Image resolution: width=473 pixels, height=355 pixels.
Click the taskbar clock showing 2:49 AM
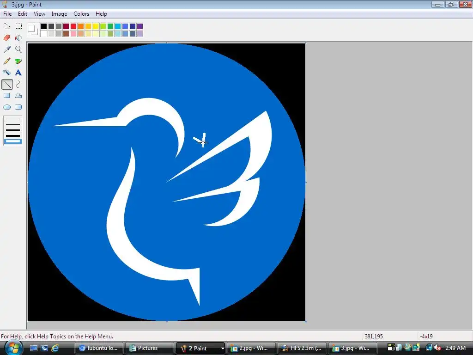click(x=455, y=348)
